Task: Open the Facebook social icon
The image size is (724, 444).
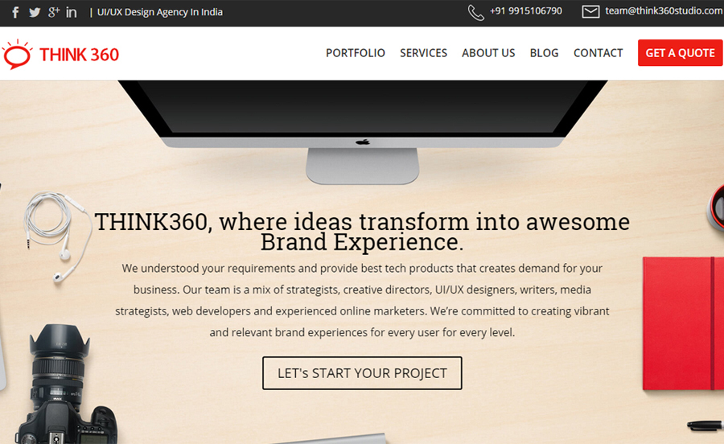Action: tap(15, 12)
